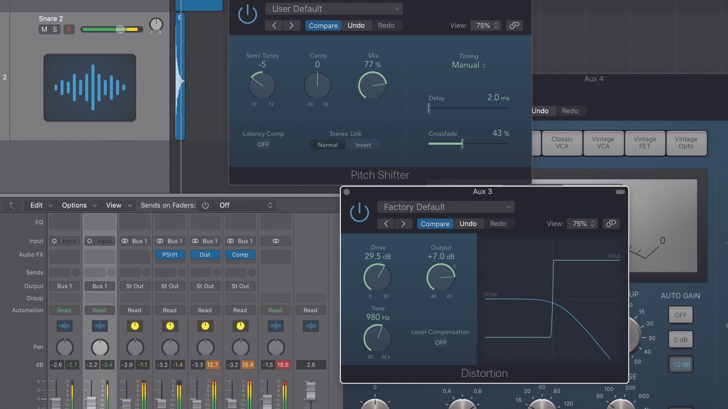Mute the Snare 2 track
Viewport: 728px width, 409px height.
click(x=43, y=29)
